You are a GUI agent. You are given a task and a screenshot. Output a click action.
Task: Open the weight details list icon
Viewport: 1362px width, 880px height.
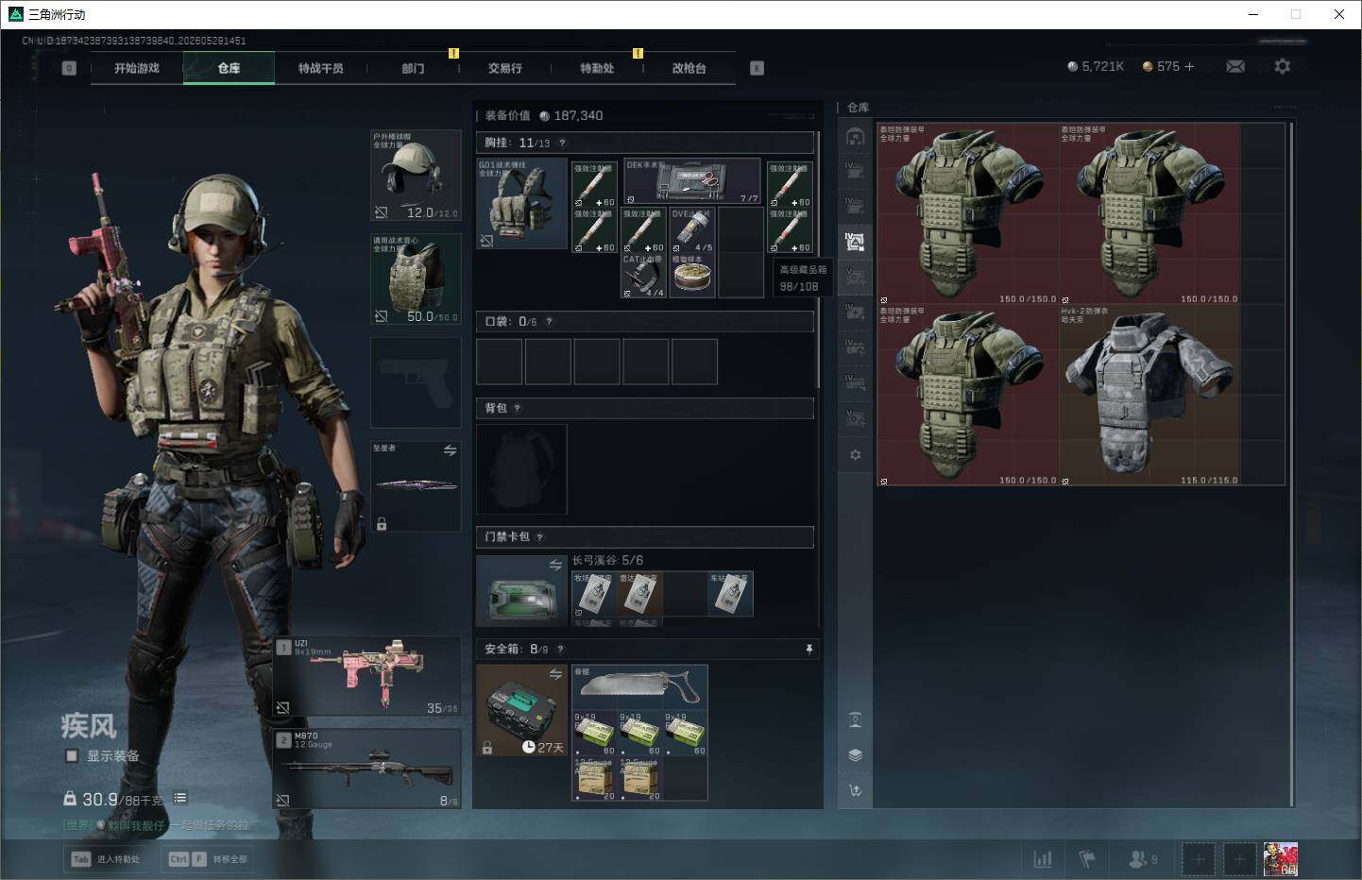point(179,798)
